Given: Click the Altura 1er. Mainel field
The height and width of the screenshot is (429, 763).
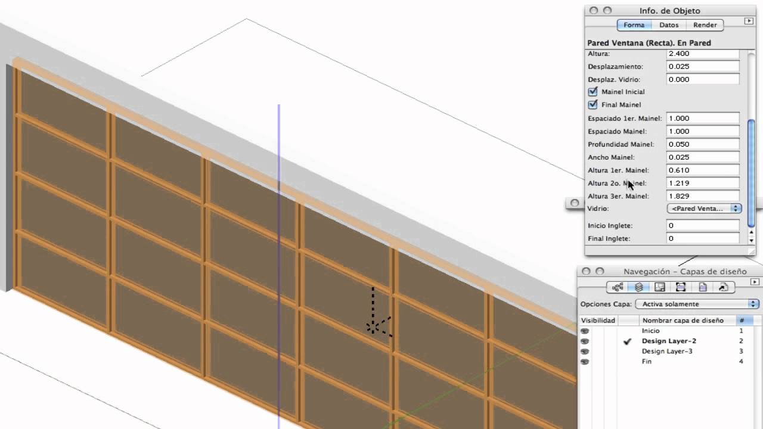Looking at the screenshot, I should coord(703,170).
